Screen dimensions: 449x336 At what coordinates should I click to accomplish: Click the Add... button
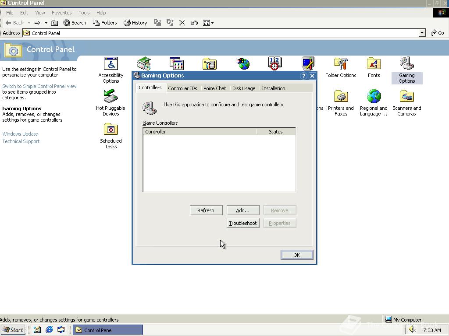(243, 210)
